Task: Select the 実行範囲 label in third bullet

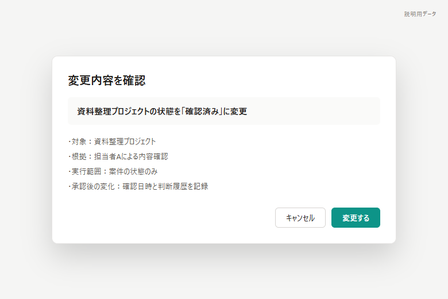Action: 86,171
